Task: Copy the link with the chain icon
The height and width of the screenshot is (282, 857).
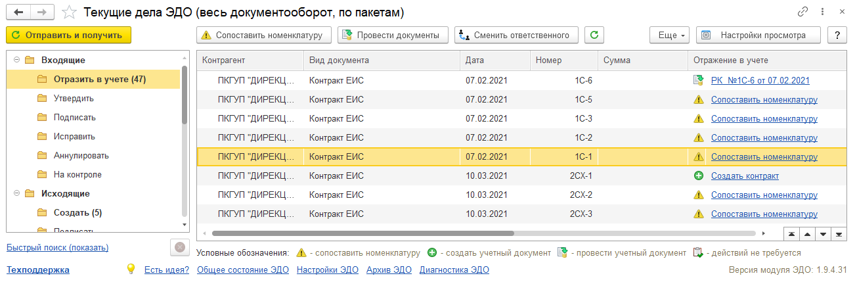Action: click(x=802, y=12)
